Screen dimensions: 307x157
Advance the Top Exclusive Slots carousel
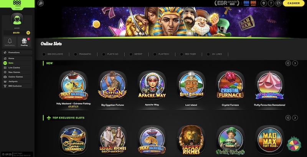click(295, 118)
